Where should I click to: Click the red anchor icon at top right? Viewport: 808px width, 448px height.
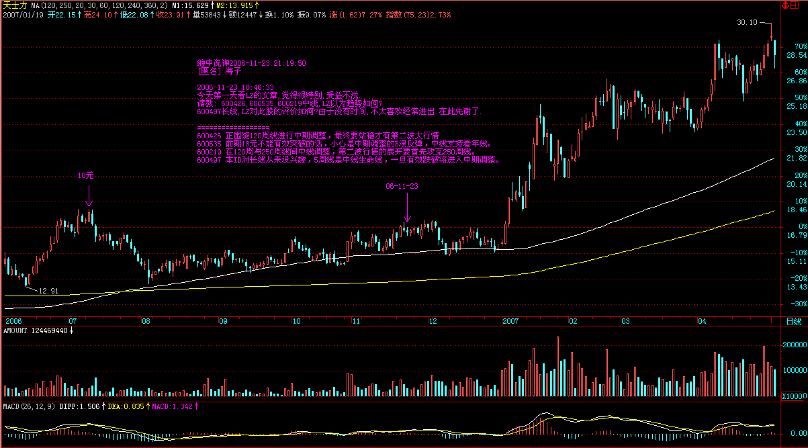click(x=785, y=5)
